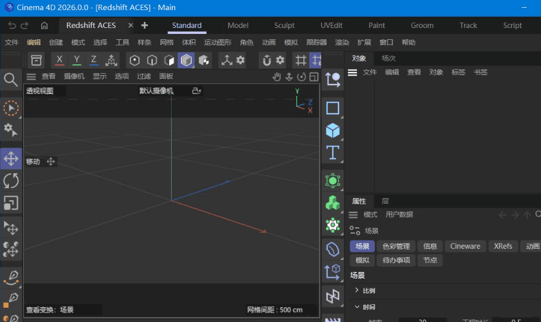Viewport: 541px width, 322px height.
Task: Click the Cineware button
Action: coord(465,246)
